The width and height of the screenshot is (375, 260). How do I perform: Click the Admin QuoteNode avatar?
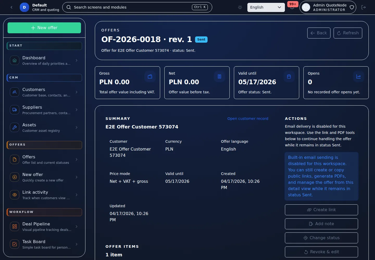pos(306,7)
